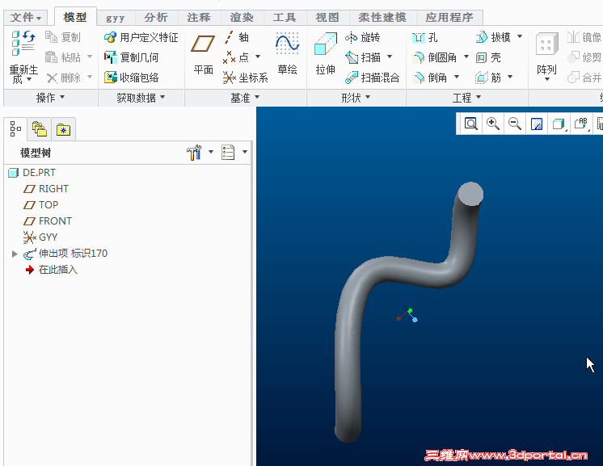
Task: Select the GYY coordinate system item
Action: (40, 237)
